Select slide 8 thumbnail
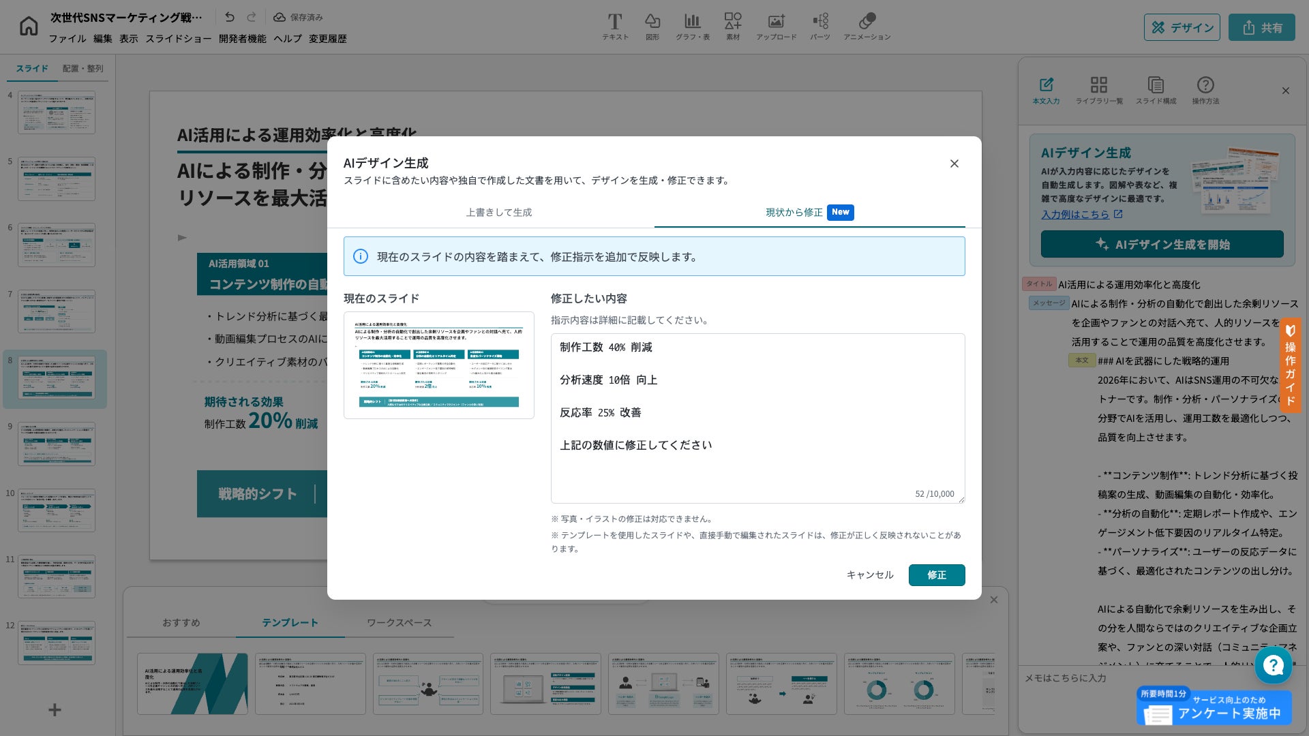The height and width of the screenshot is (736, 1309). pos(57,378)
